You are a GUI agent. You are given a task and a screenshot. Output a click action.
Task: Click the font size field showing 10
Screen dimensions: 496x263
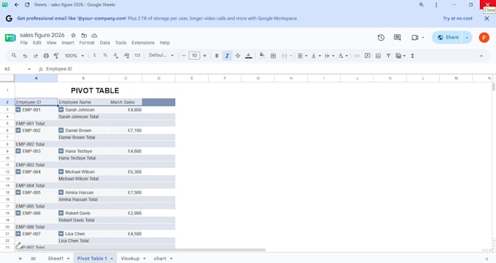pyautogui.click(x=194, y=55)
